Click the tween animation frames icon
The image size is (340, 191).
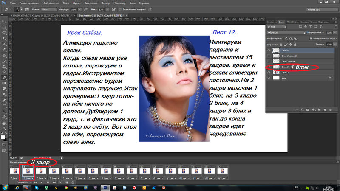click(61, 183)
